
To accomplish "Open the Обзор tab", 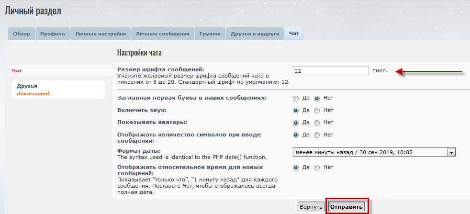I will pyautogui.click(x=22, y=34).
